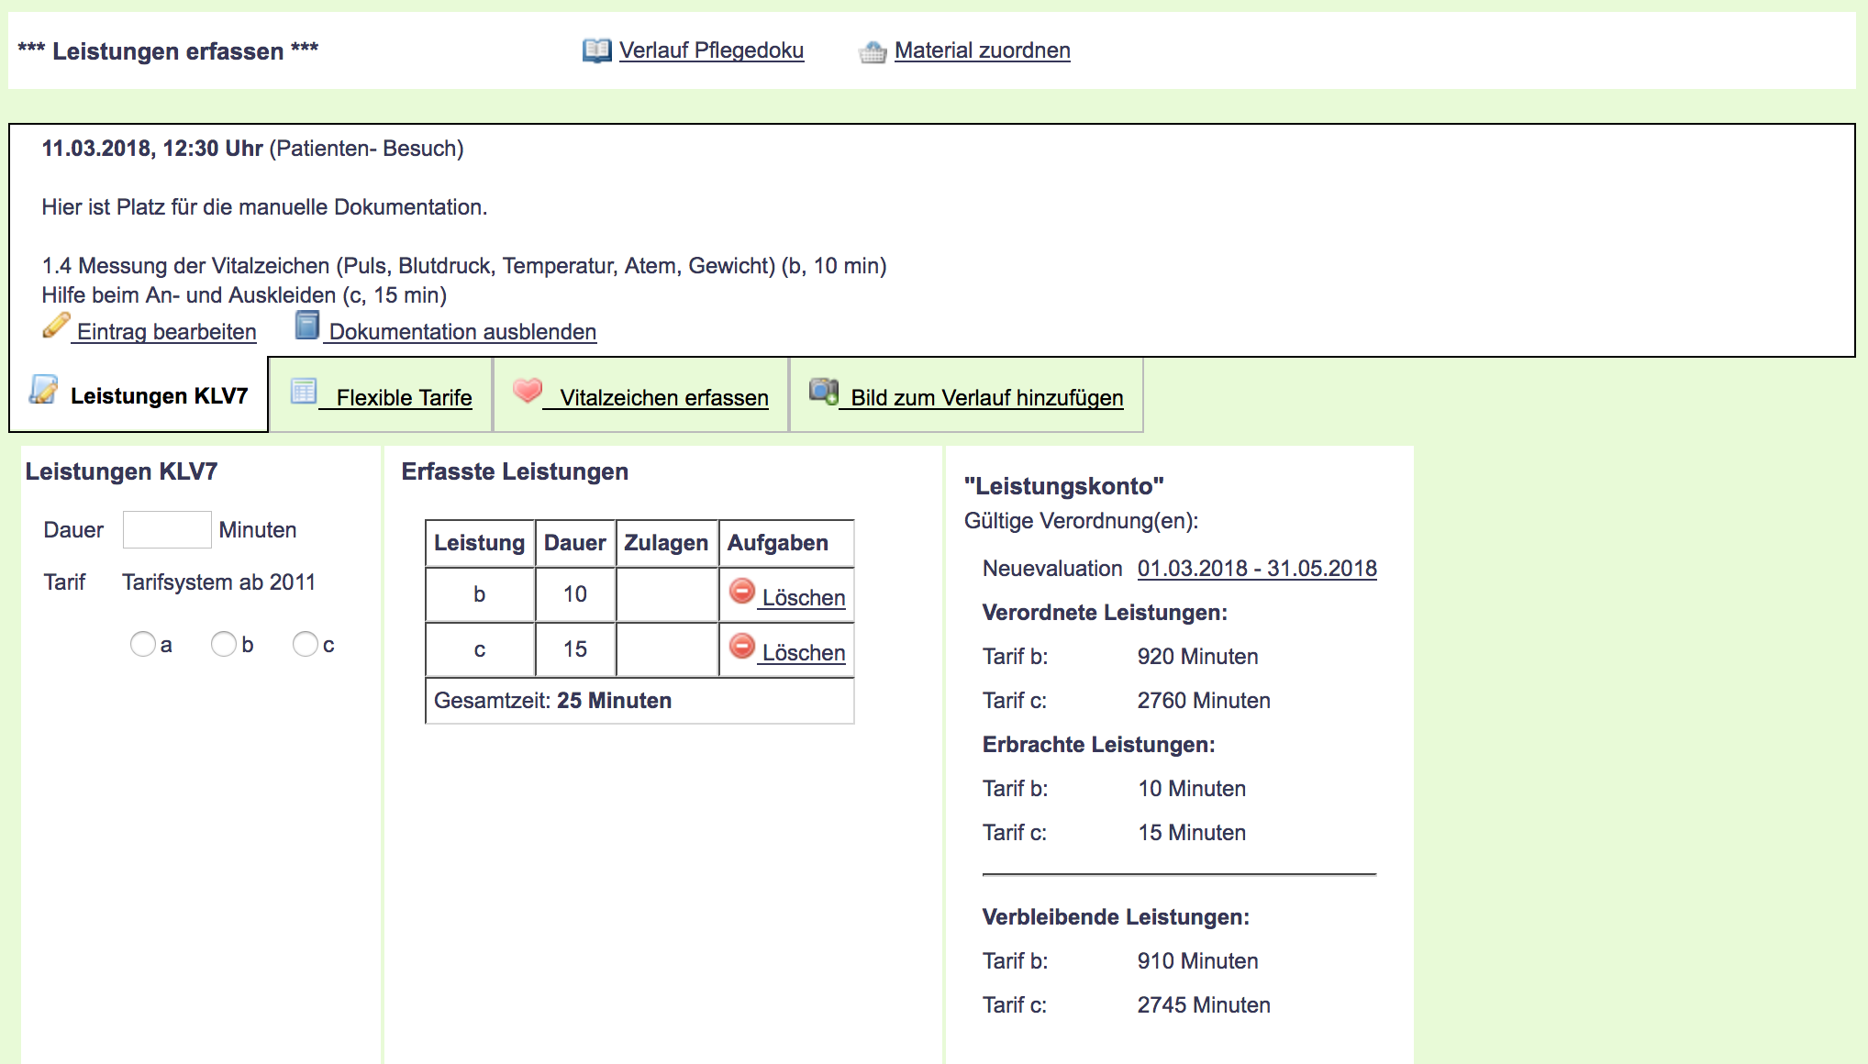Image resolution: width=1868 pixels, height=1064 pixels.
Task: Click the basket icon for Material zuordnen
Action: (873, 52)
